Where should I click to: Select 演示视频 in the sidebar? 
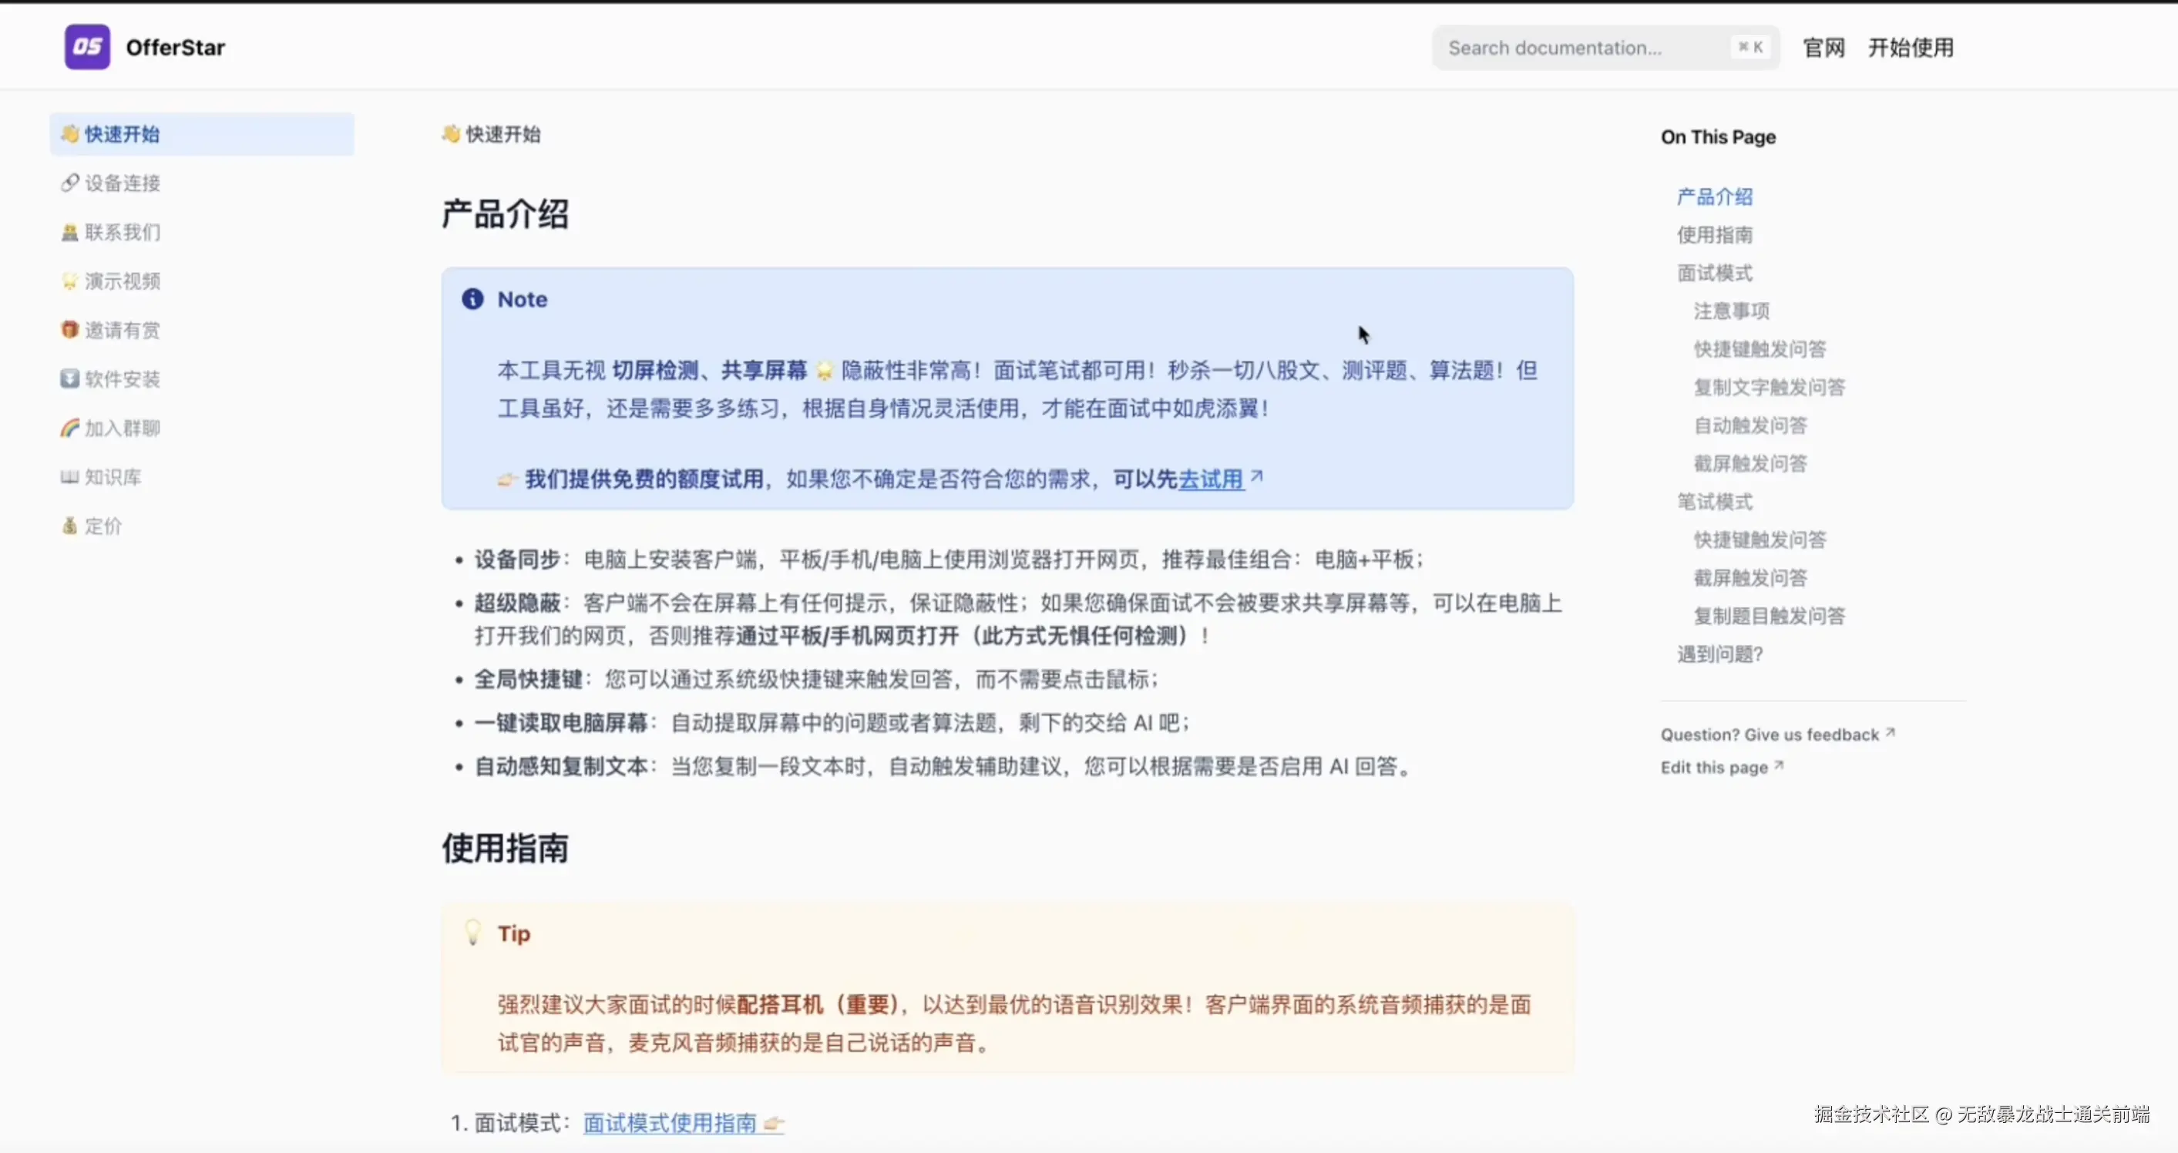123,281
